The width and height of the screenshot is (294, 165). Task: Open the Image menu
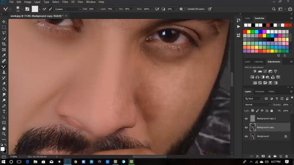28,2
